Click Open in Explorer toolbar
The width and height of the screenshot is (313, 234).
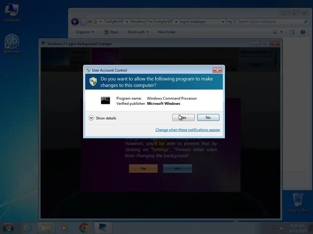click(111, 32)
